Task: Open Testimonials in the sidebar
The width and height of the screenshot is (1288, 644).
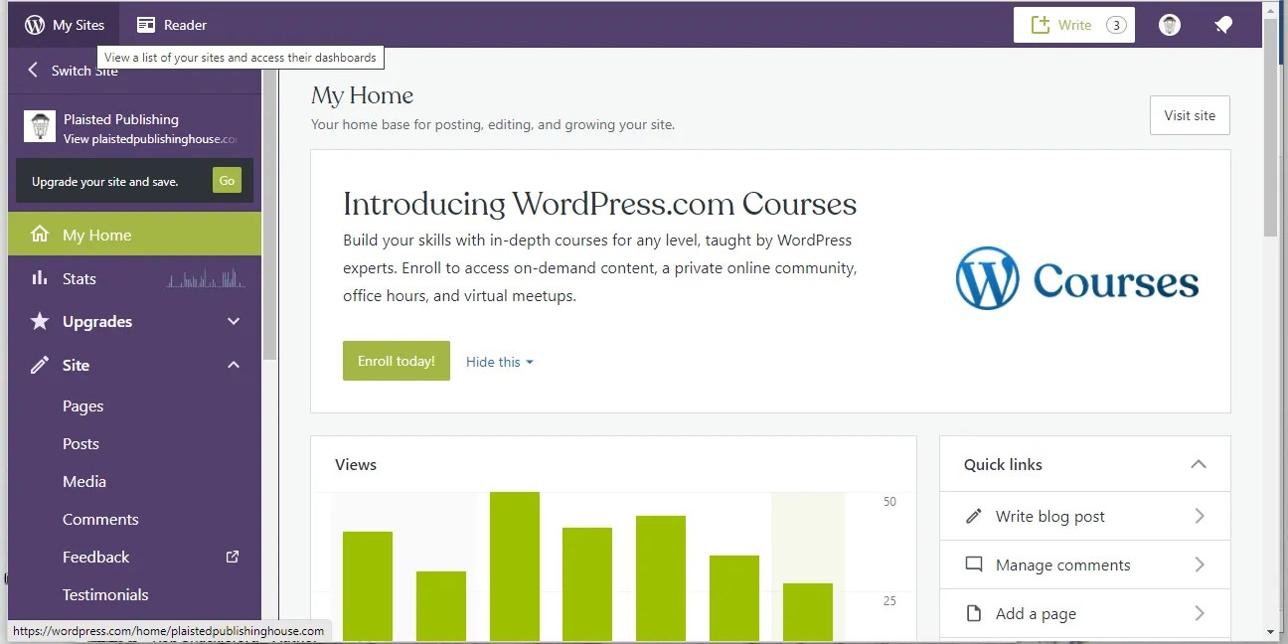Action: coord(105,594)
